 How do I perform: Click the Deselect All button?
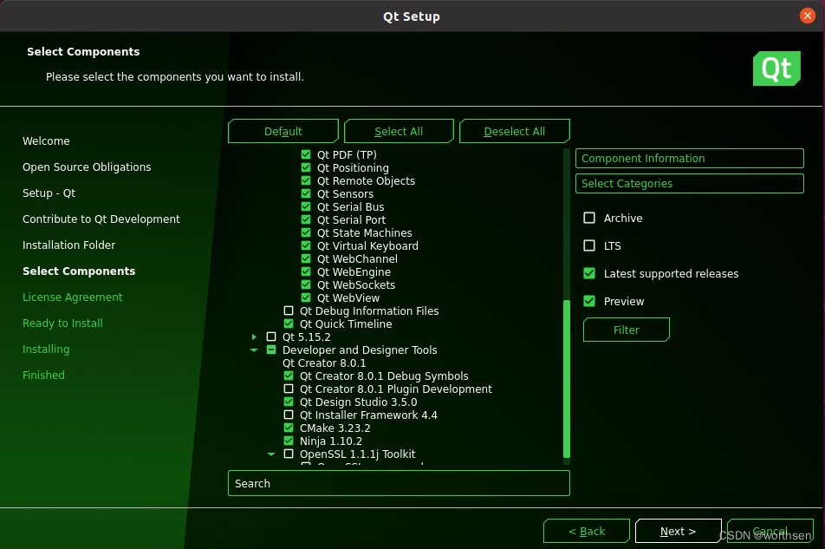point(515,131)
